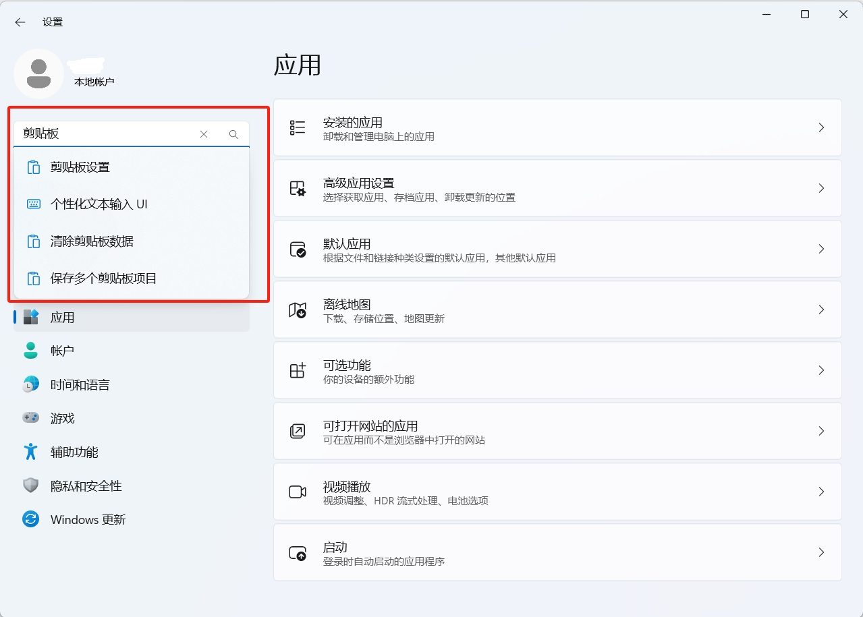Image resolution: width=863 pixels, height=617 pixels.
Task: Open the 高级应用设置 settings row
Action: click(557, 188)
